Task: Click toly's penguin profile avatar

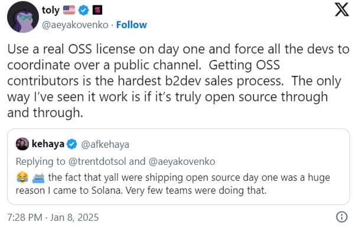Action: [22, 17]
